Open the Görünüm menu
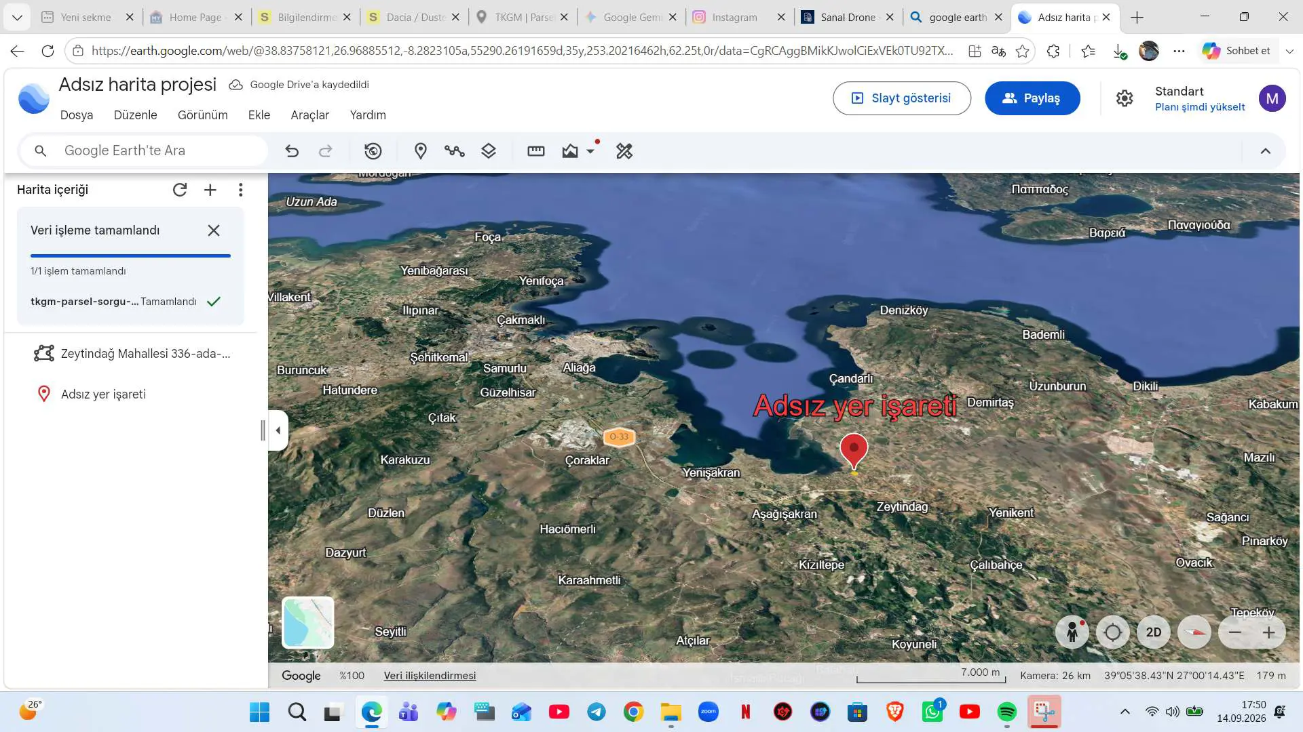The image size is (1303, 732). [203, 115]
